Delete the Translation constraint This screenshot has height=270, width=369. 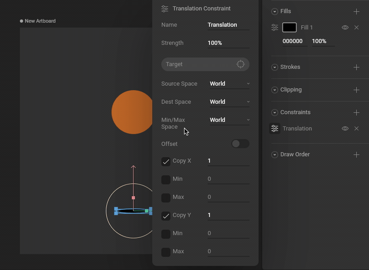pyautogui.click(x=356, y=129)
